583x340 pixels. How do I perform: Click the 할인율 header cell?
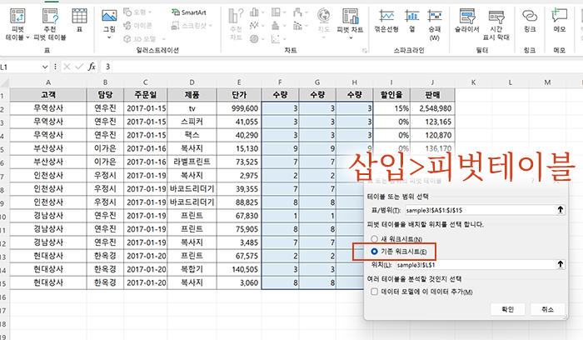391,95
